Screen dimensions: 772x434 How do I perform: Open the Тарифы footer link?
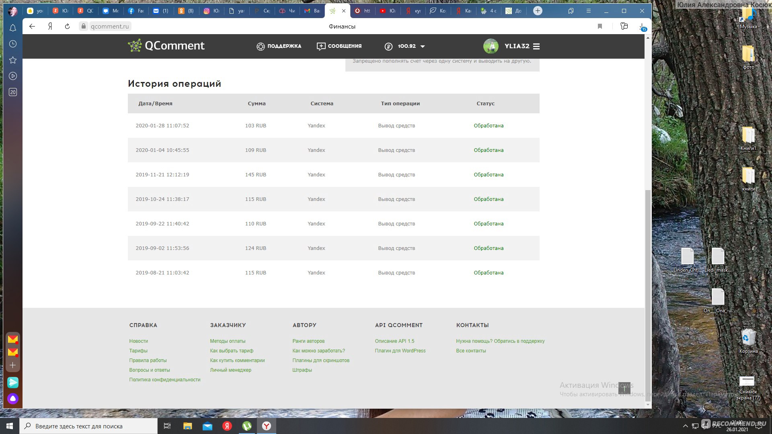click(x=138, y=350)
